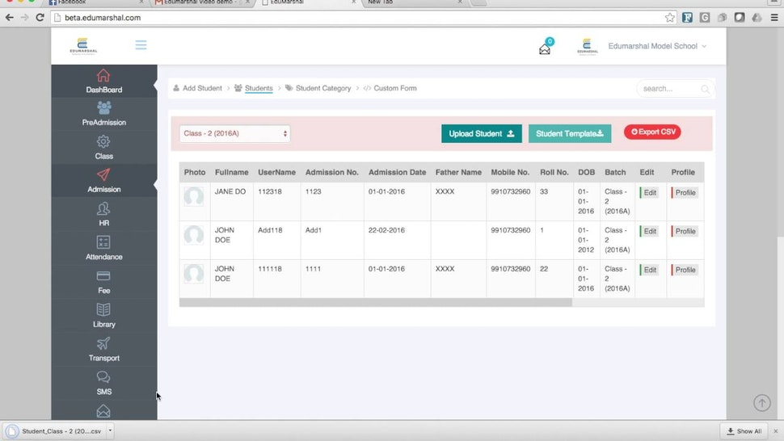Open the DashBoard home icon
The width and height of the screenshot is (784, 441).
tap(103, 75)
